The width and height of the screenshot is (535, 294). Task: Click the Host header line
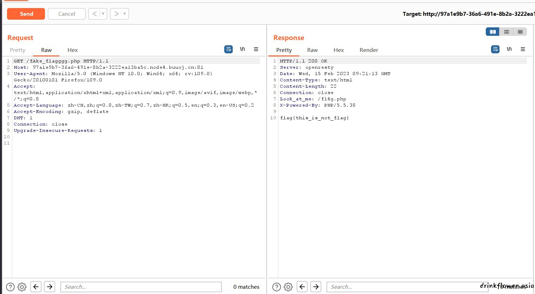pyautogui.click(x=109, y=67)
